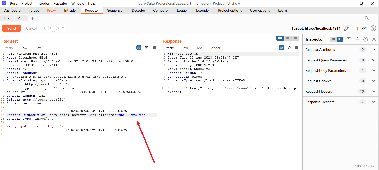Edit target with the pencil icon
The width and height of the screenshot is (379, 170).
point(346,28)
